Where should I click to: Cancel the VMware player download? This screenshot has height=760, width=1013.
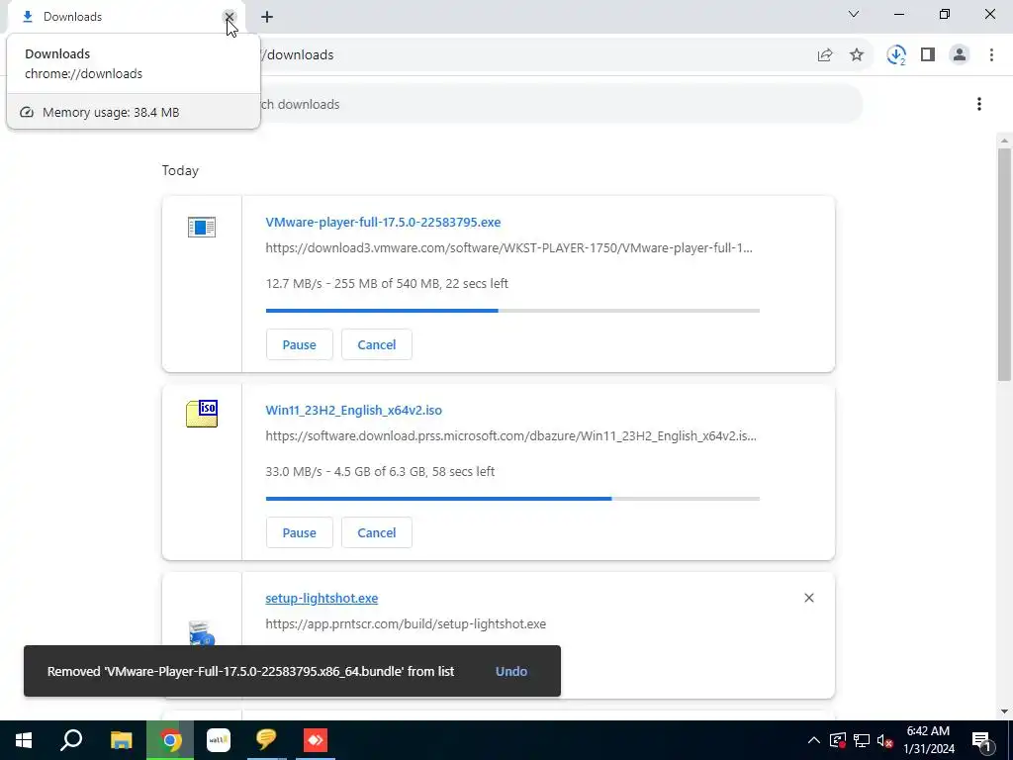coord(377,344)
